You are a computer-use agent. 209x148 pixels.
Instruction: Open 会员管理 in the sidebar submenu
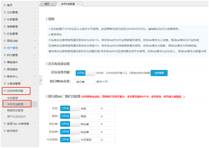tap(12, 98)
